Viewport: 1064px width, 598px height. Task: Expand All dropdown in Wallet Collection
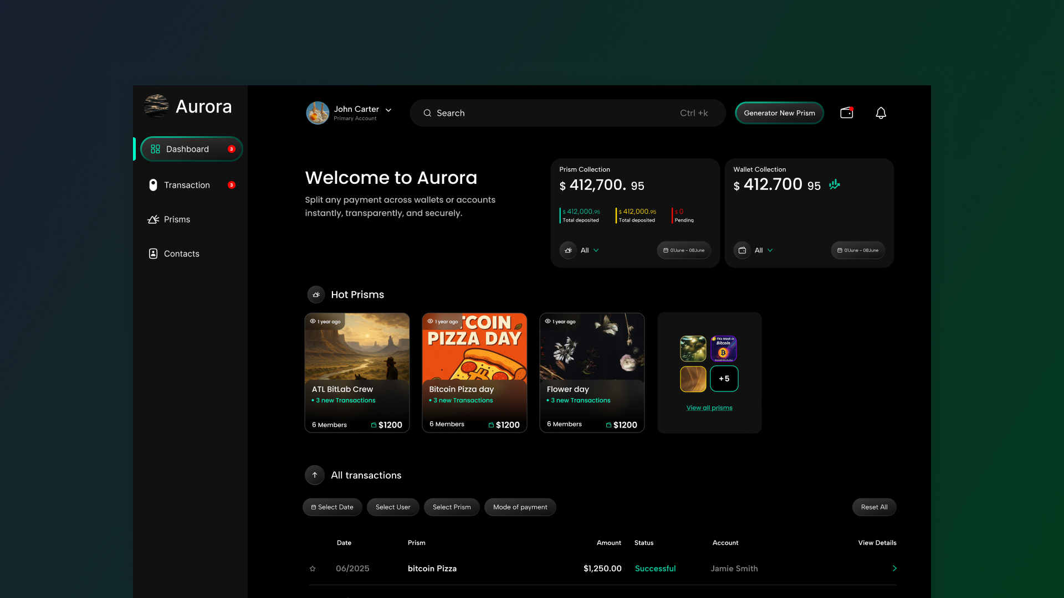point(764,250)
